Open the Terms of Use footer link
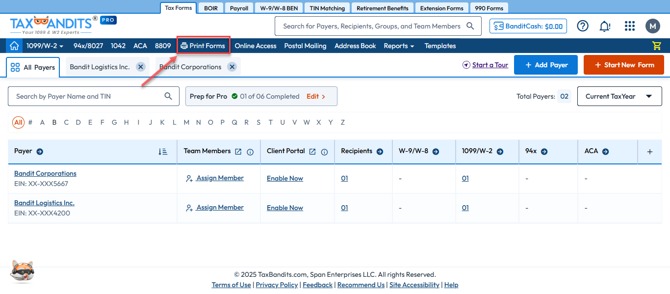670x294 pixels. (231, 285)
